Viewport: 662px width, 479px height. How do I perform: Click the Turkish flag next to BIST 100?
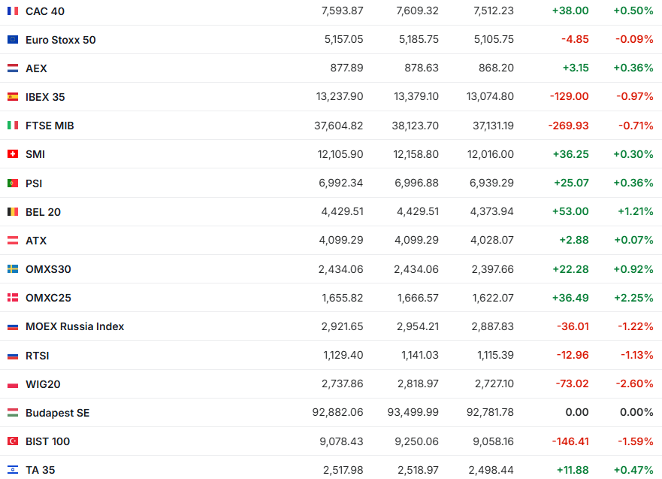[13, 441]
